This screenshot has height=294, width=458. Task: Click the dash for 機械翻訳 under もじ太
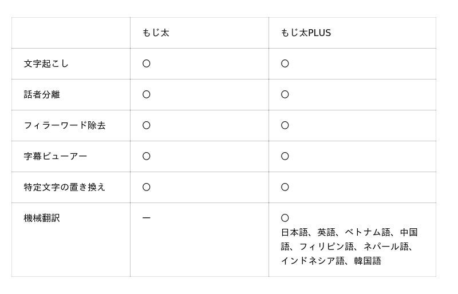pyautogui.click(x=147, y=218)
